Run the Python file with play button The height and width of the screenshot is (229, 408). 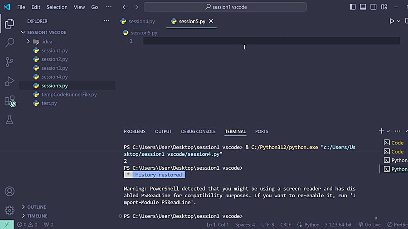tap(392, 21)
